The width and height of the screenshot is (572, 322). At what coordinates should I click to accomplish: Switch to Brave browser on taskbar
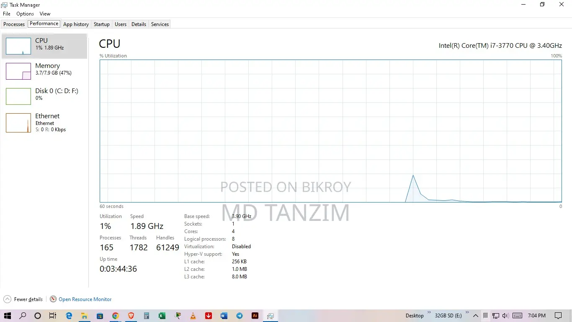click(131, 316)
